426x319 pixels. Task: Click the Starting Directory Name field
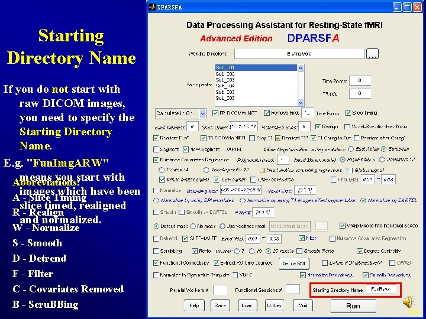point(381,289)
